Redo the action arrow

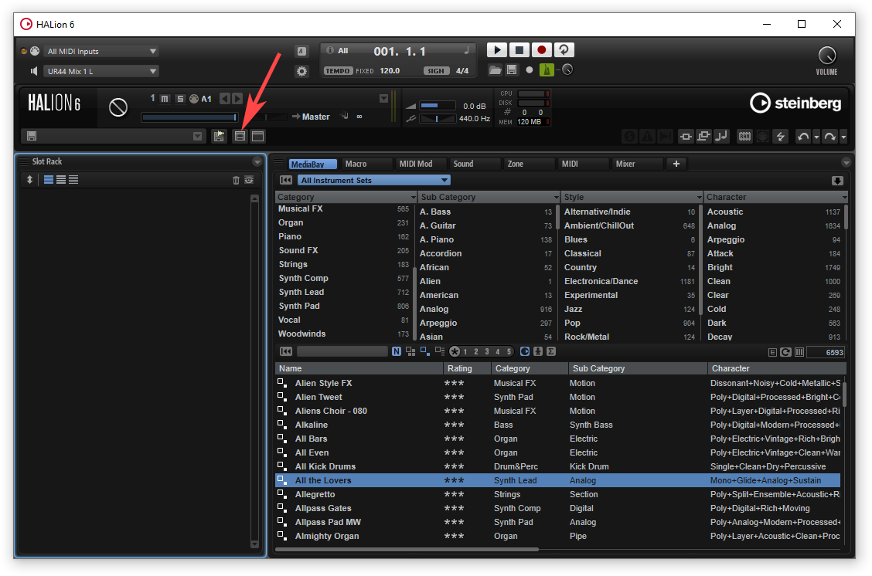pyautogui.click(x=829, y=136)
